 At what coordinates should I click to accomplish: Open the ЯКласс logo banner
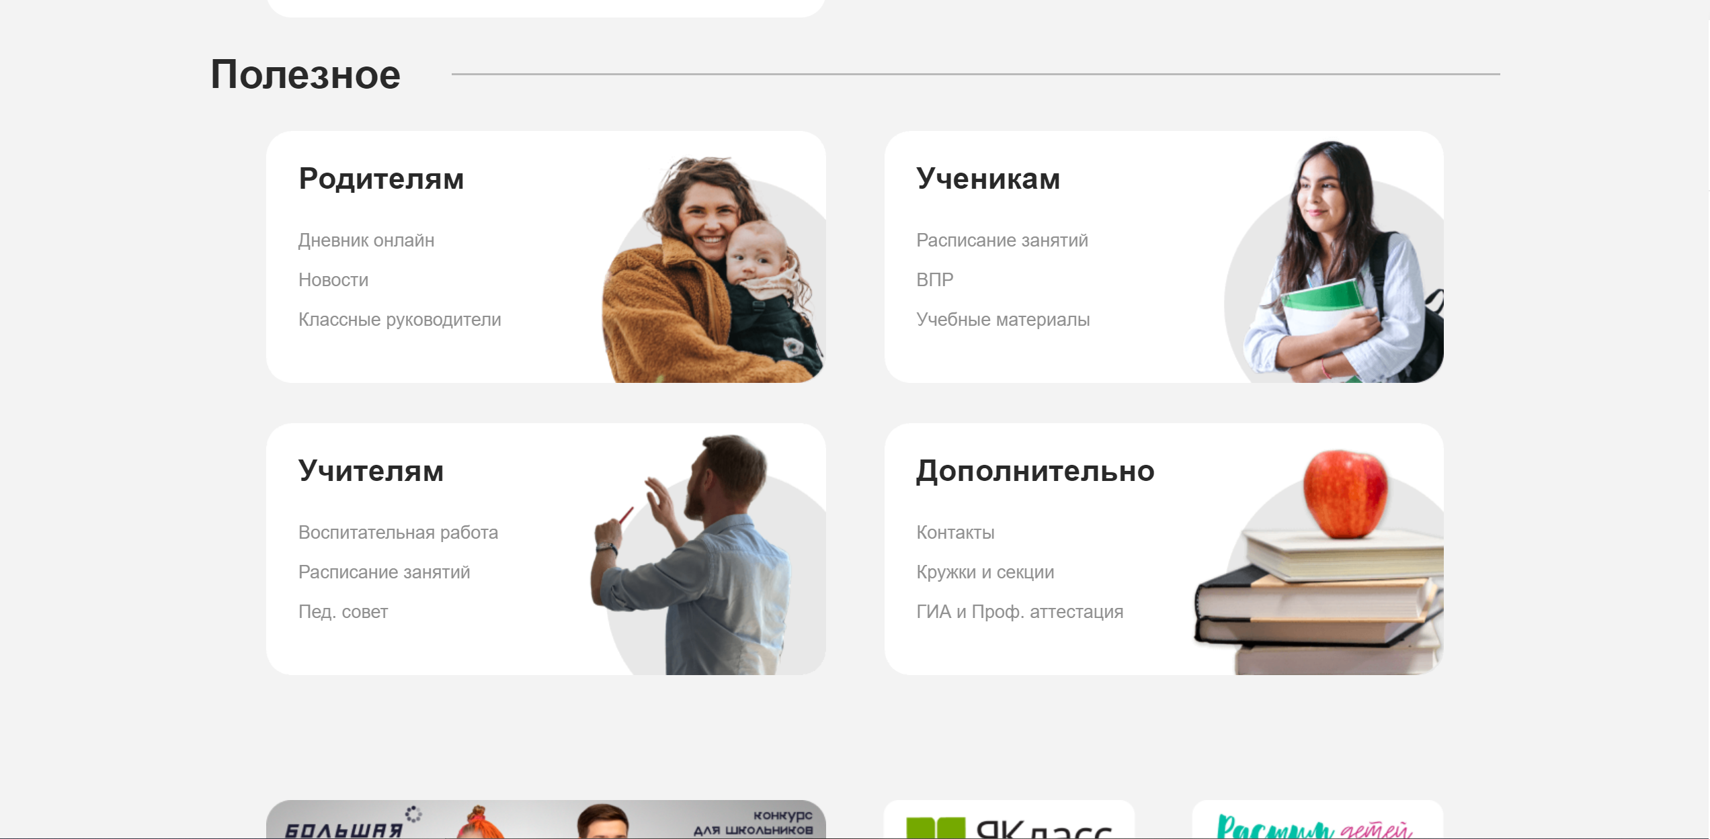click(1009, 820)
